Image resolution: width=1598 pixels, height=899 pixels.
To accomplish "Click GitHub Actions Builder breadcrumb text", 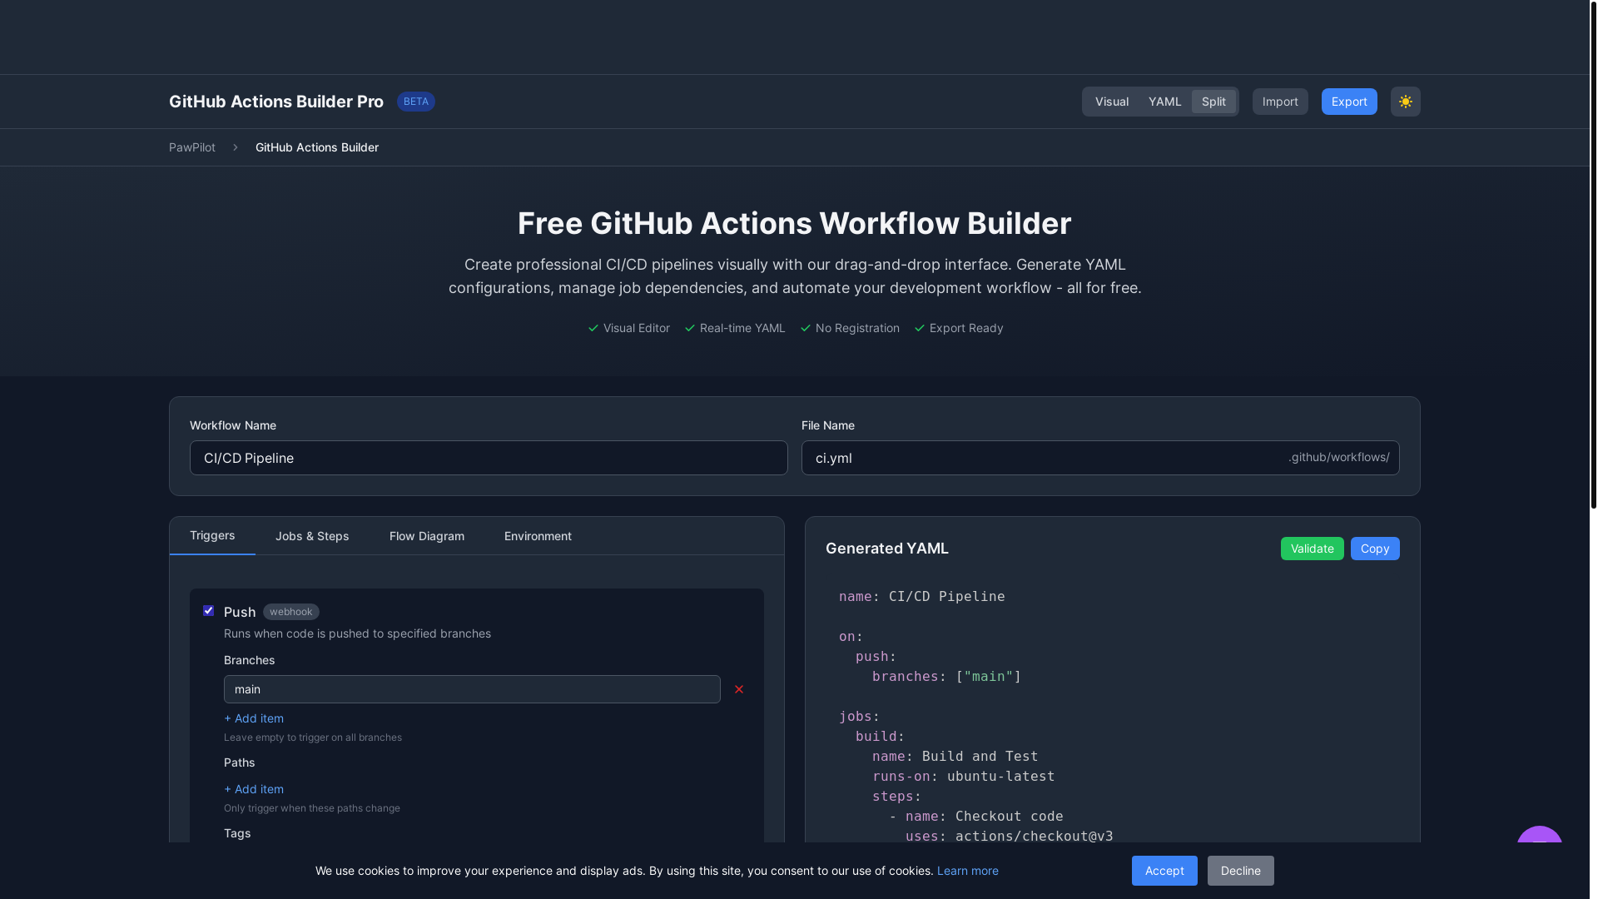I will 317,147.
